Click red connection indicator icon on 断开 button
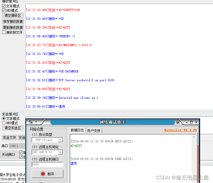 [x=43, y=174]
